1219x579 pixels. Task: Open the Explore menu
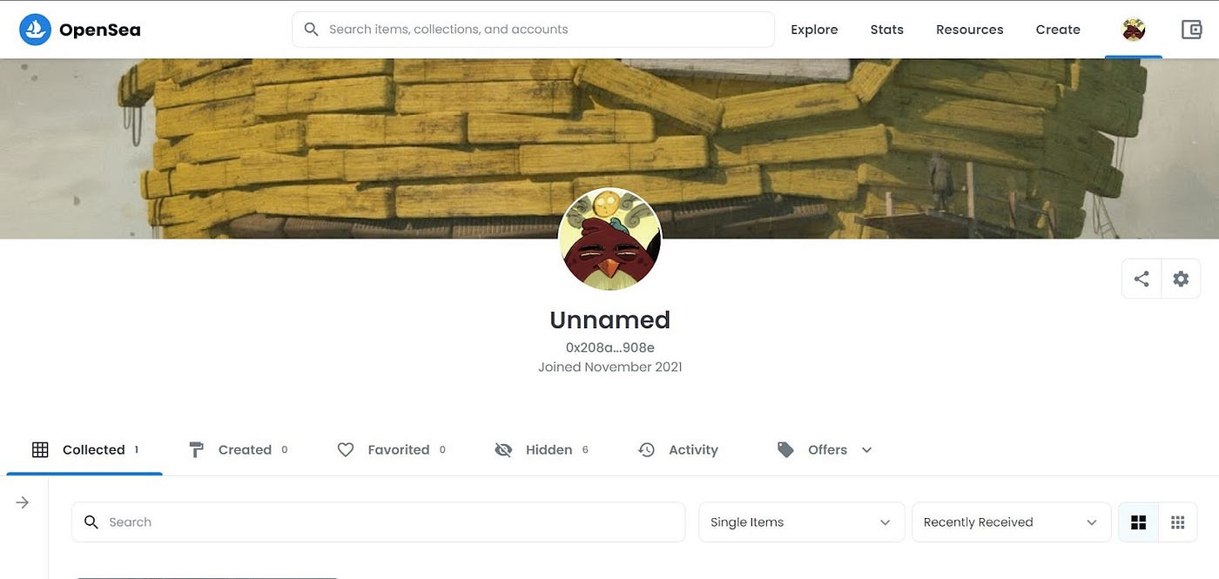(814, 30)
